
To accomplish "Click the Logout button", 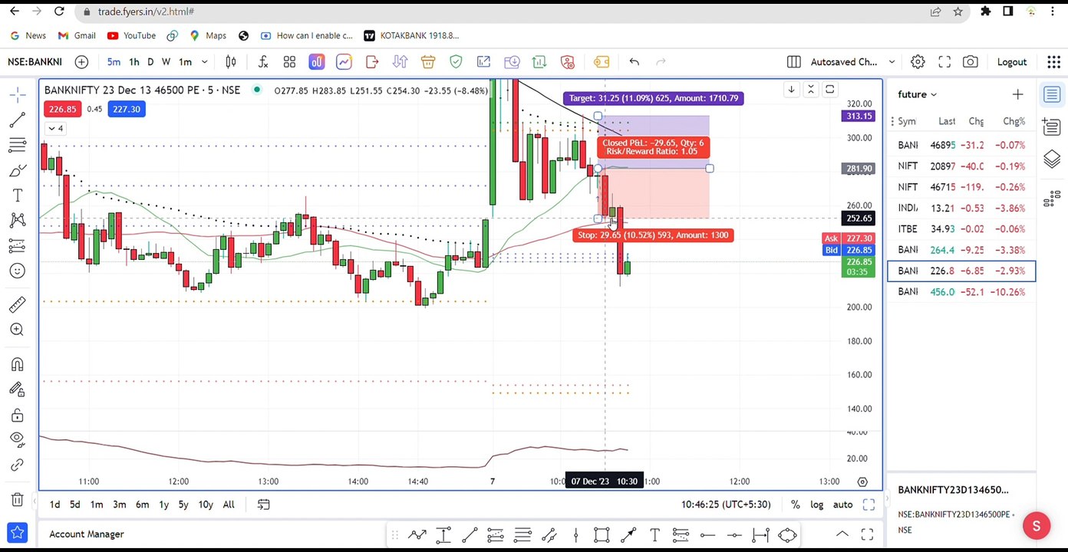I will click(x=1012, y=62).
